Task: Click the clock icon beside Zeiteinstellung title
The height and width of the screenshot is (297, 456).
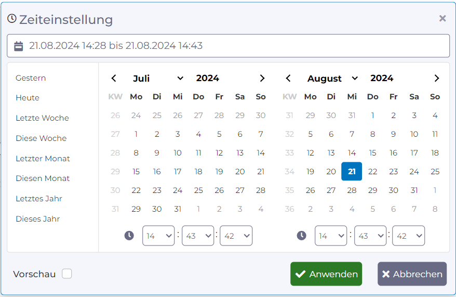Action: 12,19
